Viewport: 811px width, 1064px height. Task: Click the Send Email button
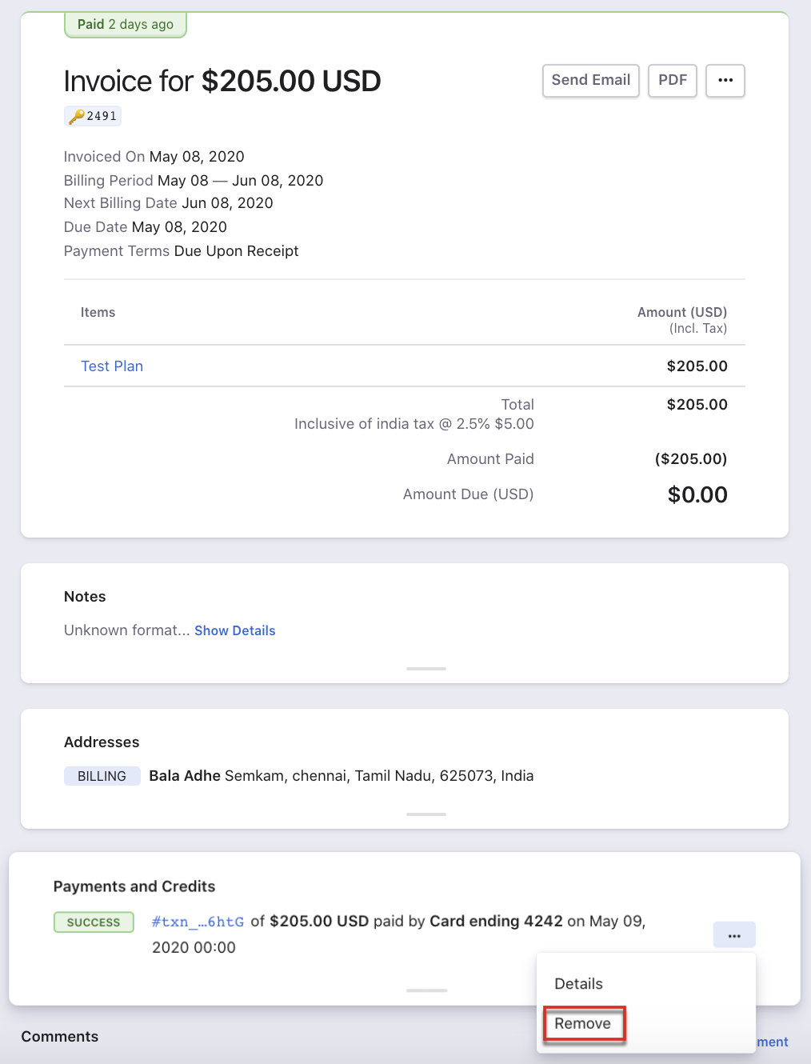(x=591, y=81)
